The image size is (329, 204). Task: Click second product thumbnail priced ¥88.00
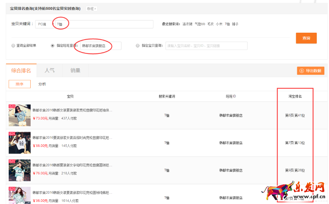pyautogui.click(x=19, y=143)
